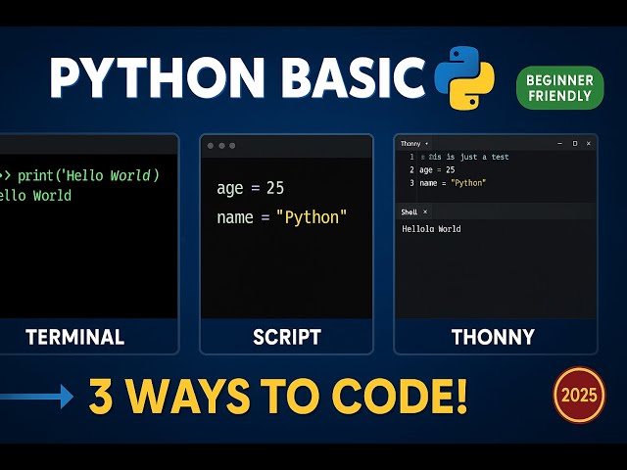Screen dimensions: 627x470
Task: Click the SCRIPT caption label
Action: (x=287, y=337)
